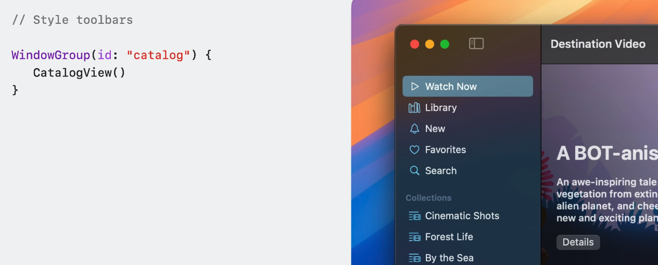The image size is (658, 265).
Task: Click the yellow minimize window button
Action: (429, 44)
